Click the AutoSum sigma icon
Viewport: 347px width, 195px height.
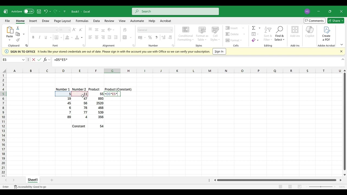coord(253,28)
